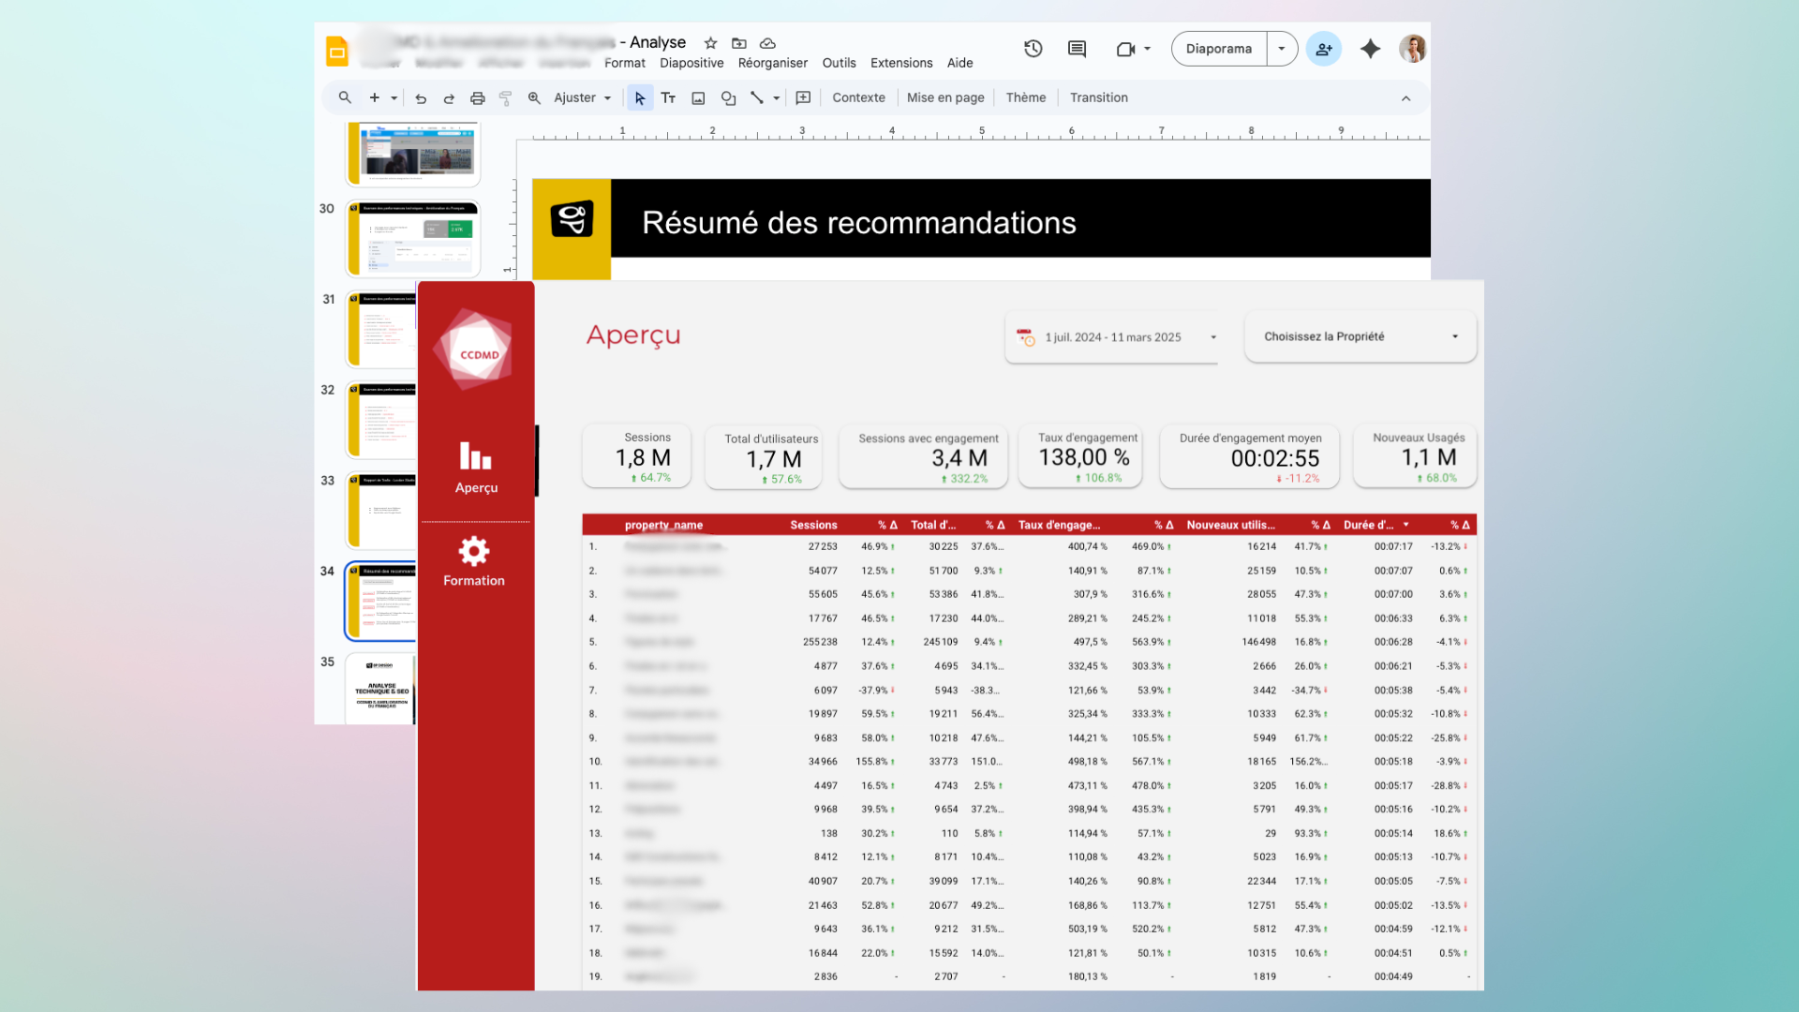Open version history clock icon
Viewport: 1799px width, 1012px height.
1033,49
